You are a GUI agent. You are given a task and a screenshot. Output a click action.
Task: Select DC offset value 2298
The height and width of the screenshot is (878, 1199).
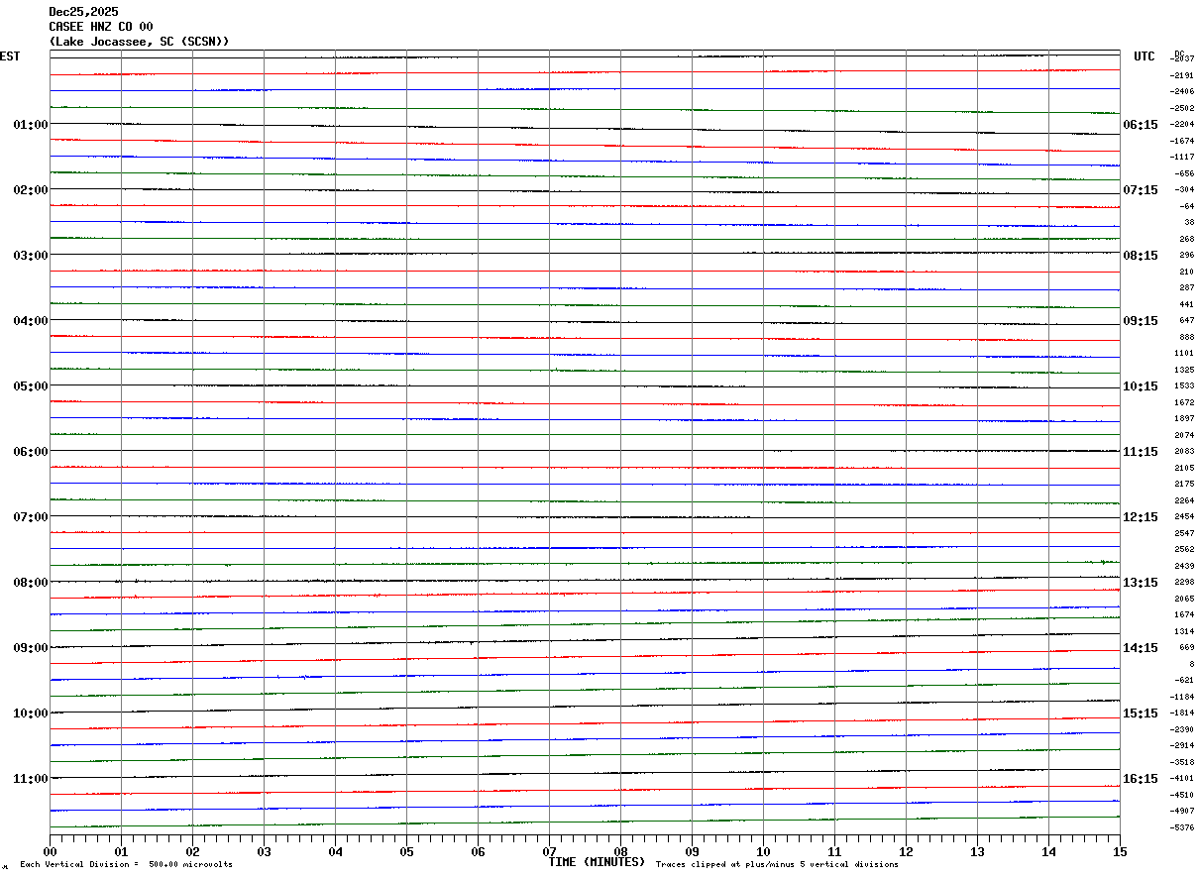pos(1185,582)
